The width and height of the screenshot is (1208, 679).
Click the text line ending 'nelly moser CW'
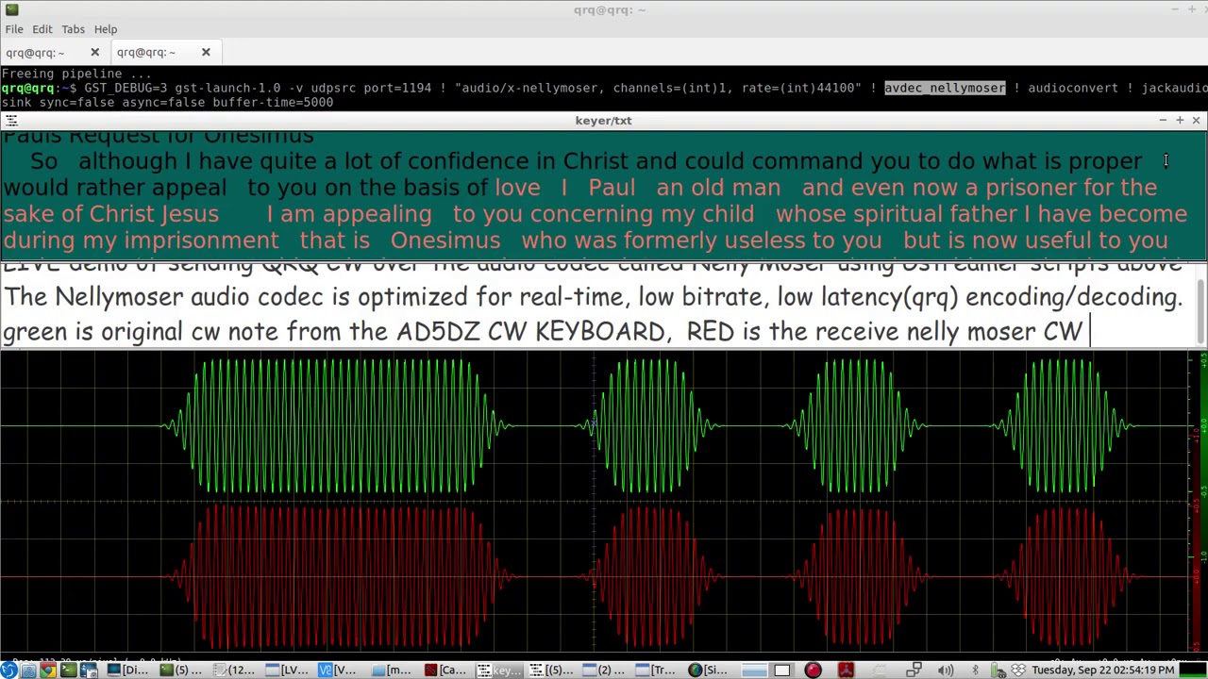[543, 331]
